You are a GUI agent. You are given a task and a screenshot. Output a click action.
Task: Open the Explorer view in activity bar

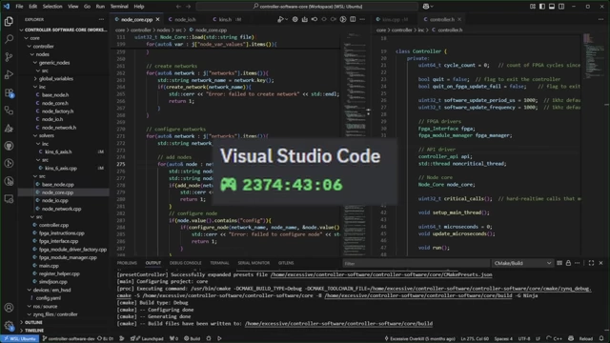tap(9, 21)
